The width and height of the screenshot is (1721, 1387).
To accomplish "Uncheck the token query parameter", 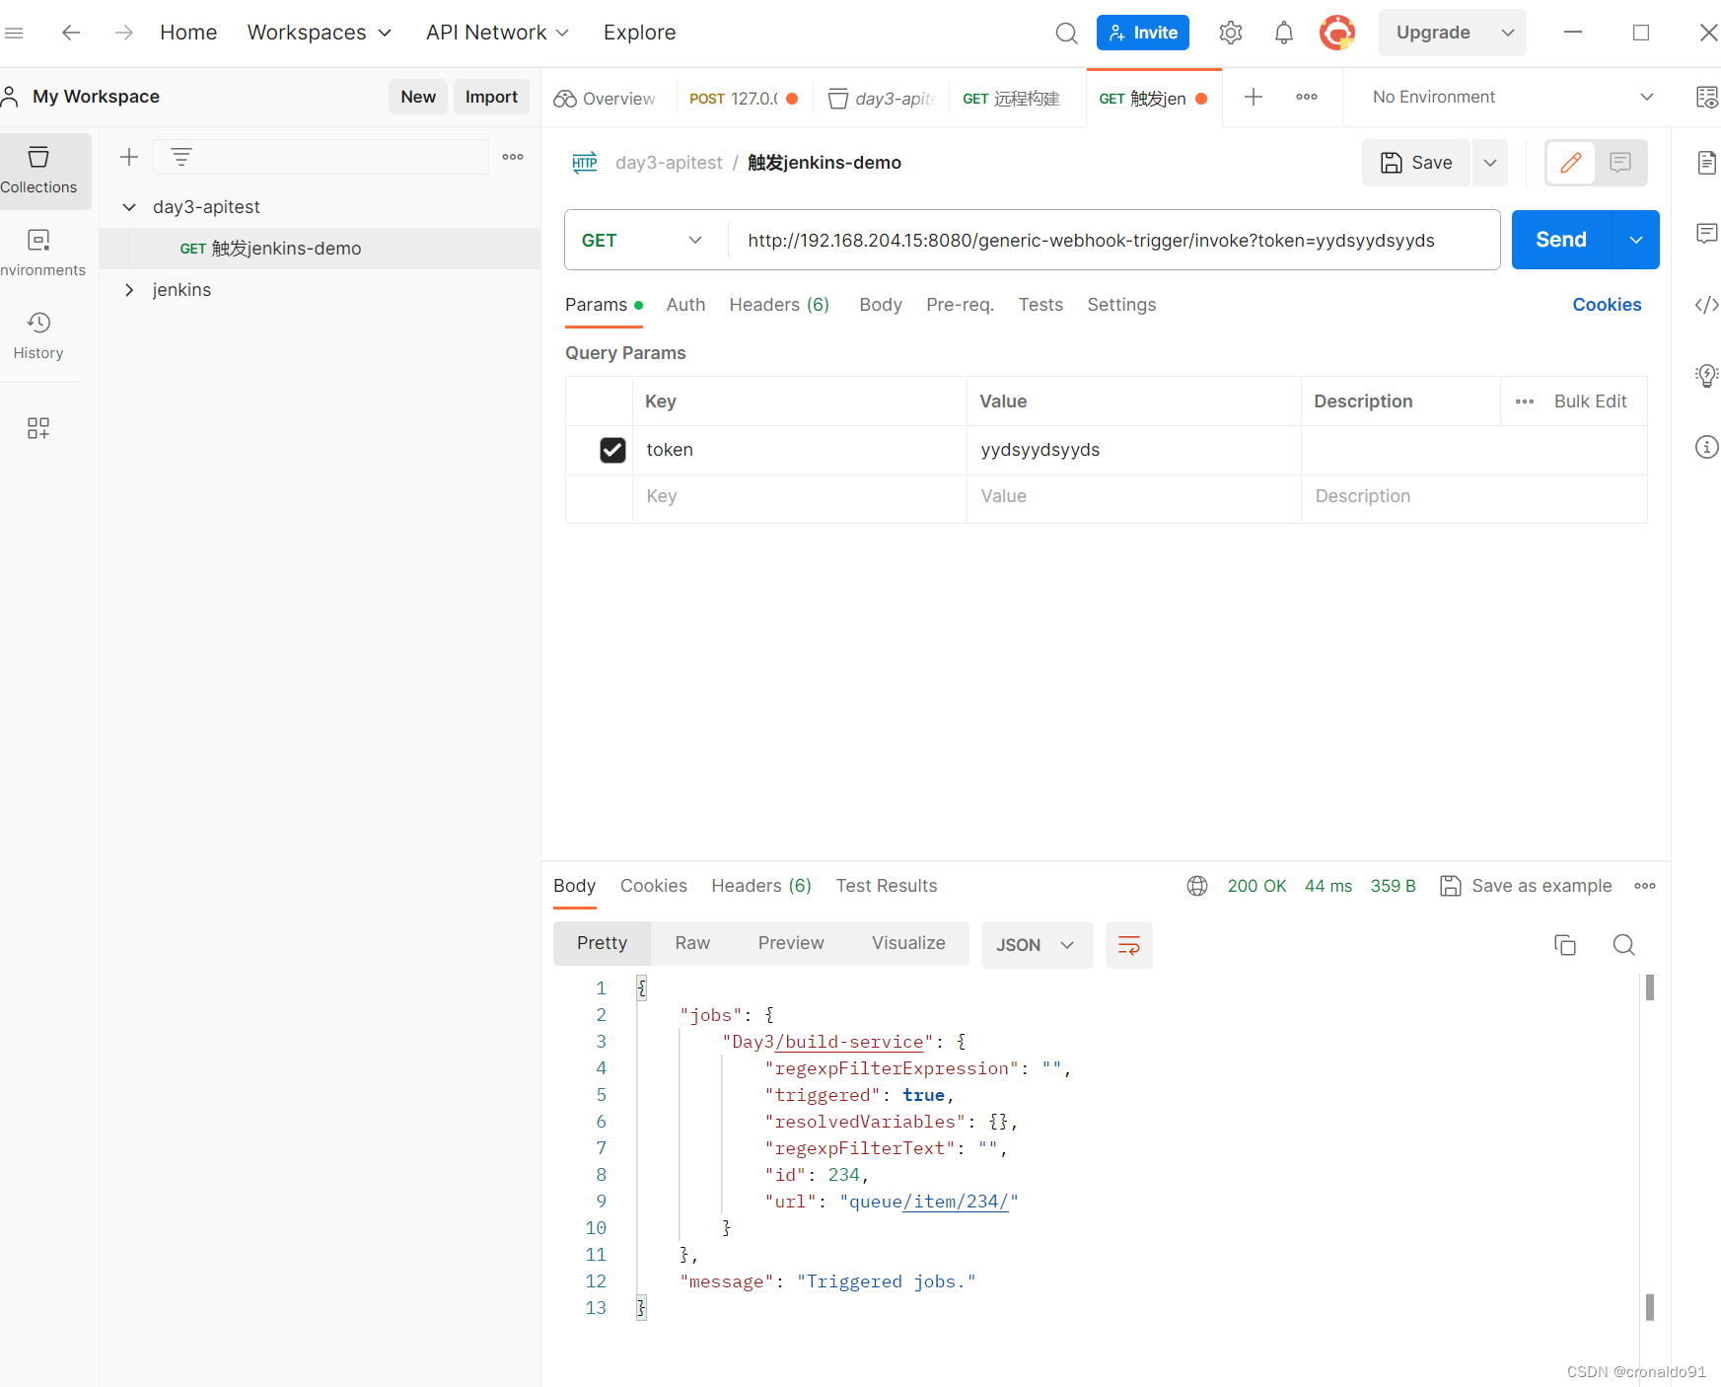I will point(612,450).
